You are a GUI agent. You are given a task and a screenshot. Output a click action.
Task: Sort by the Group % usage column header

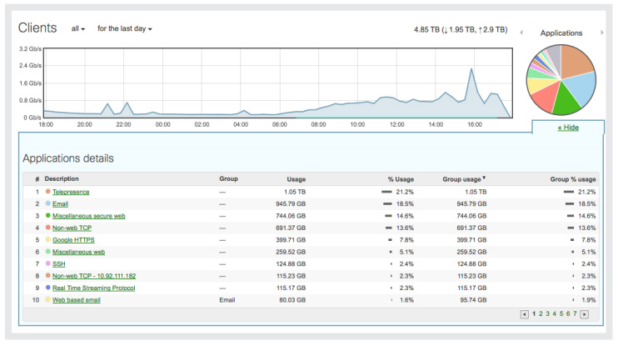tap(573, 179)
